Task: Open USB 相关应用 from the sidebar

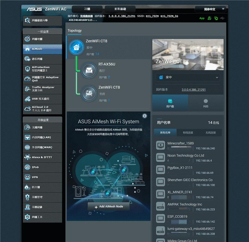Action: click(42, 99)
